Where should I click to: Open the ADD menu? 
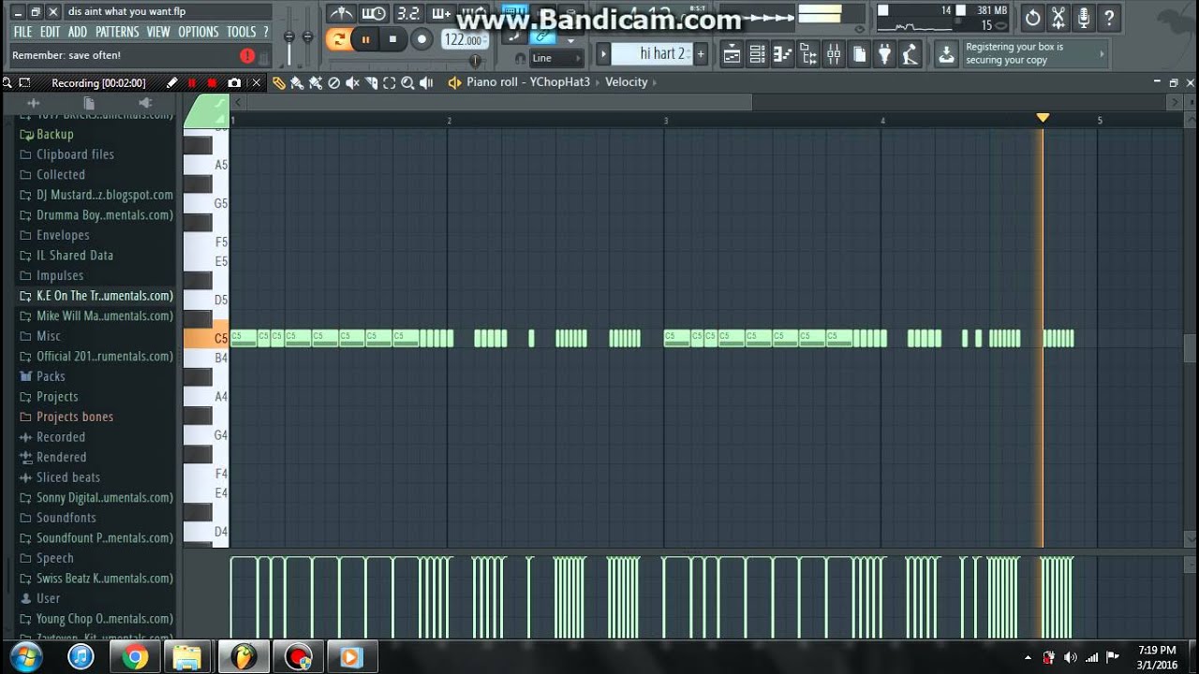pyautogui.click(x=78, y=32)
